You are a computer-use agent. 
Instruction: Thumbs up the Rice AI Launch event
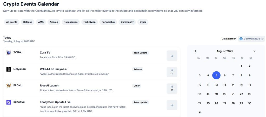[x=172, y=88]
